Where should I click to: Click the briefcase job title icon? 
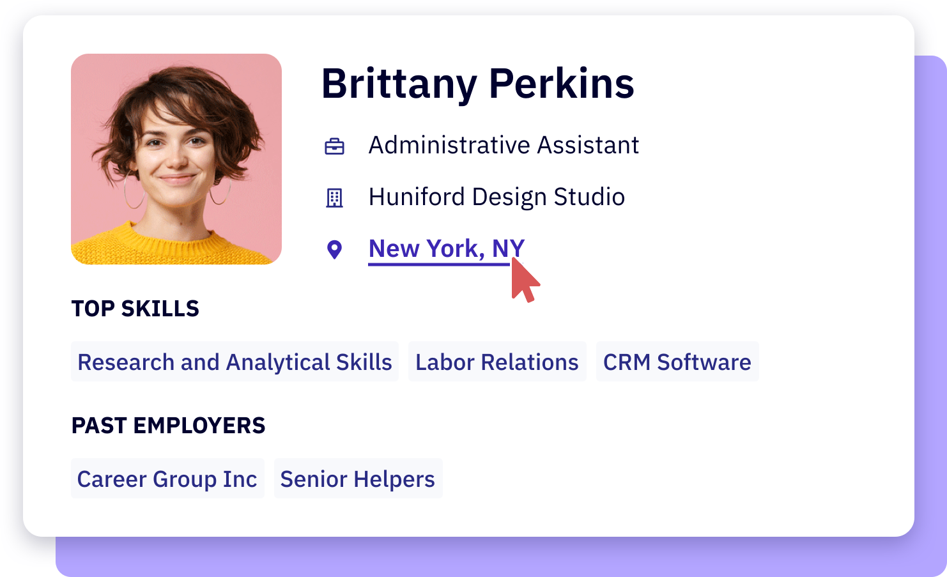pyautogui.click(x=334, y=146)
